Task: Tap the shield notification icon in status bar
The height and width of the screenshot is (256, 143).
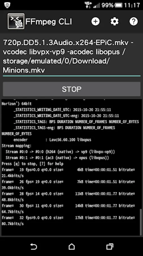Action: [7, 5]
